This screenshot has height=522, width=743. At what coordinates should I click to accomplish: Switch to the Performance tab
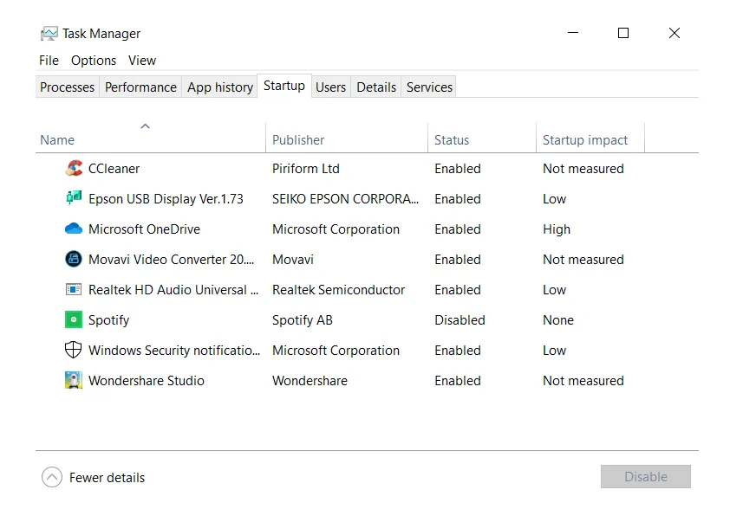pos(140,87)
